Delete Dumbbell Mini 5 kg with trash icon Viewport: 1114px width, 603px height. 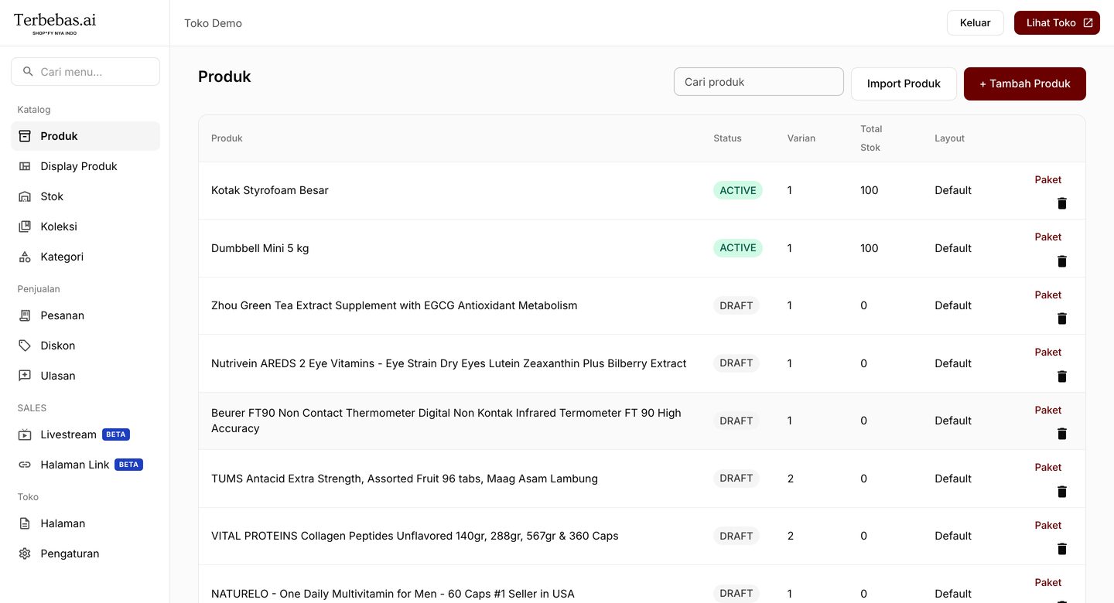tap(1062, 261)
